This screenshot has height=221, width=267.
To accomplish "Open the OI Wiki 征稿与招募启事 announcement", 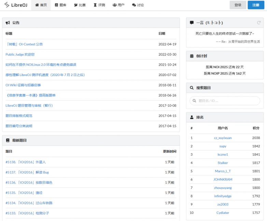I will point(23,85).
